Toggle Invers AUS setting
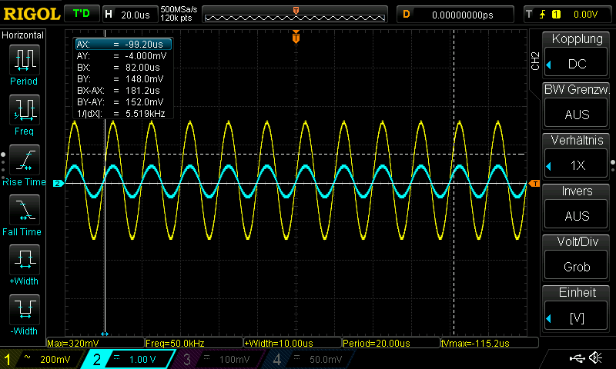This screenshot has width=616, height=369. pos(576,216)
